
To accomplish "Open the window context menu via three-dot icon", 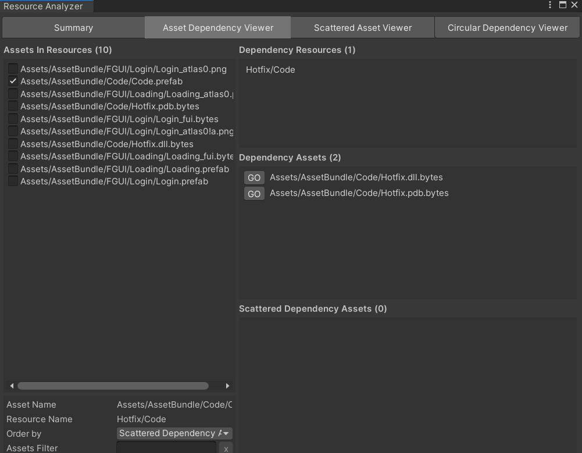I will pos(549,5).
